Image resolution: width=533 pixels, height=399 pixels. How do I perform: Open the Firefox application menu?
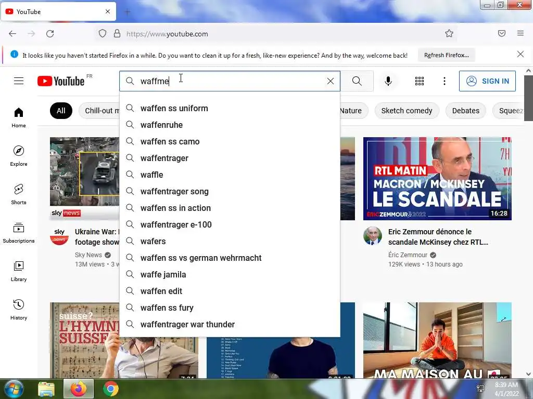521,33
